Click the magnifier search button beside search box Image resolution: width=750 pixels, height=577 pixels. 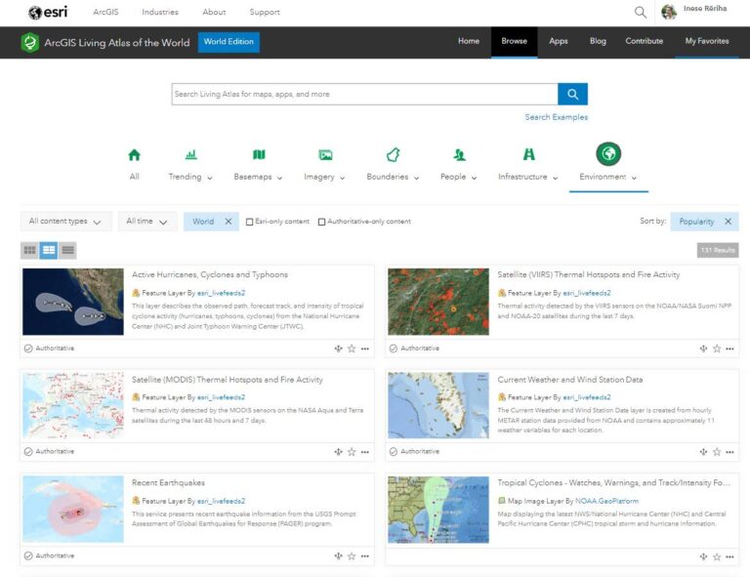pos(572,94)
